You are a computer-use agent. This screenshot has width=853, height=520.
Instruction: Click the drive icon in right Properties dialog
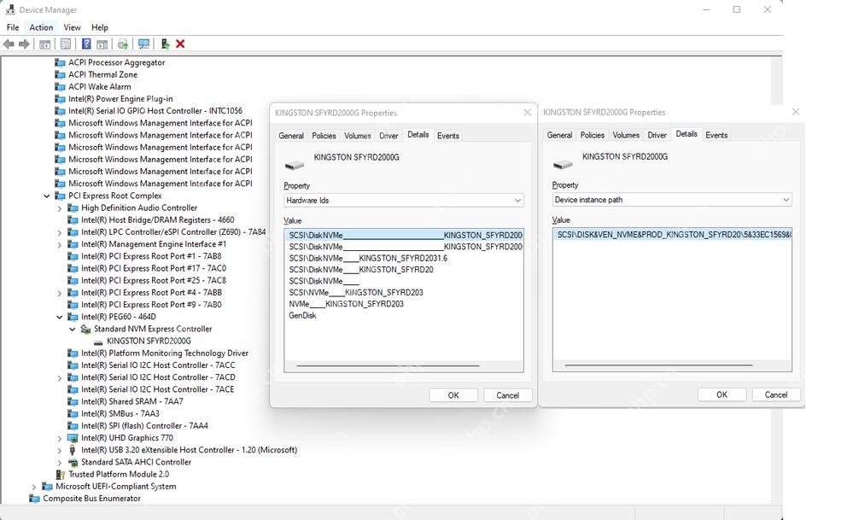(563, 164)
